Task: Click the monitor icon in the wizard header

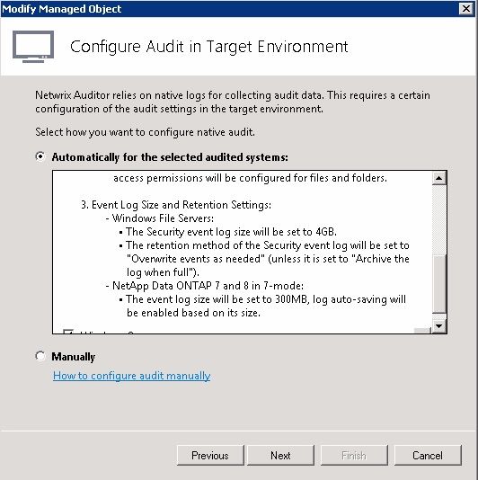Action: tap(33, 47)
